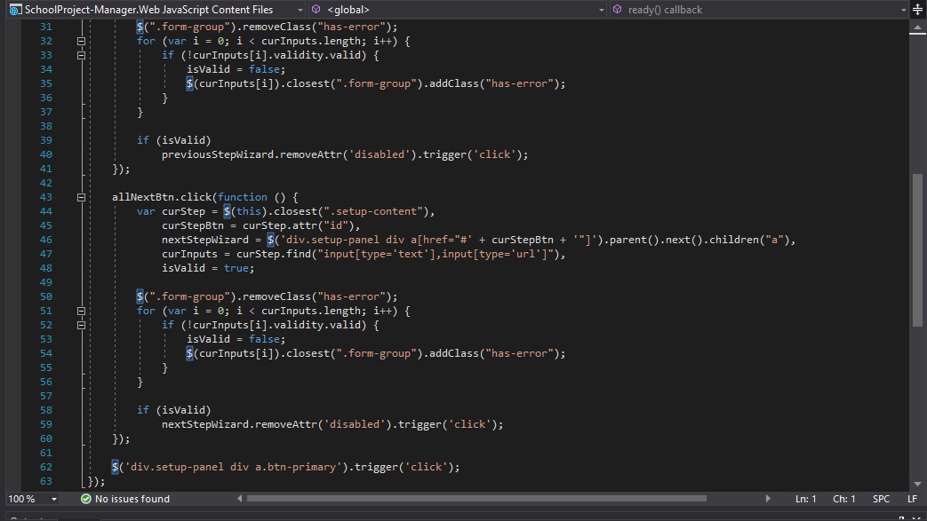Click the split editor icon at top right

[x=917, y=10]
